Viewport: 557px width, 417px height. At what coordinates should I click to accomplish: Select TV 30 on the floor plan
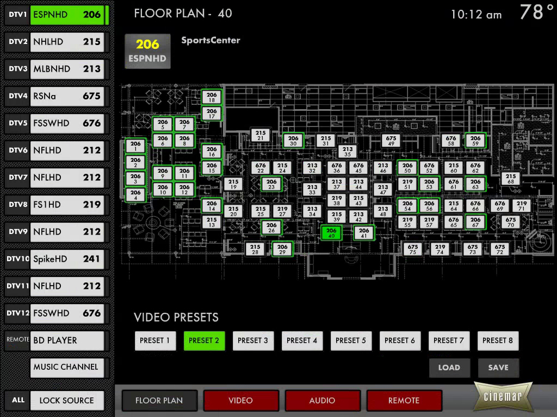pyautogui.click(x=293, y=141)
